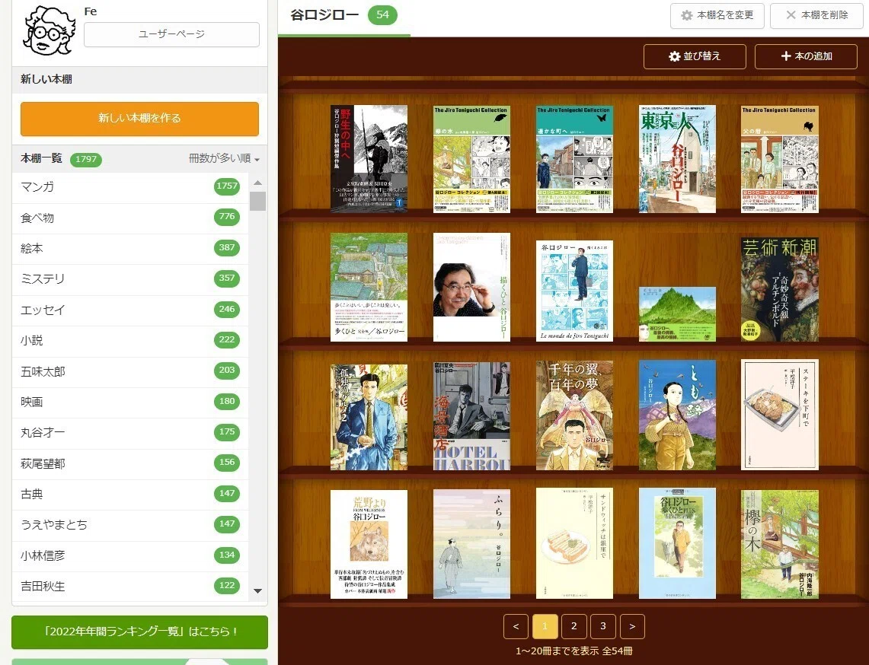Viewport: 869px width, 665px height.
Task: Select the 小林信彦 shelf
Action: click(130, 556)
